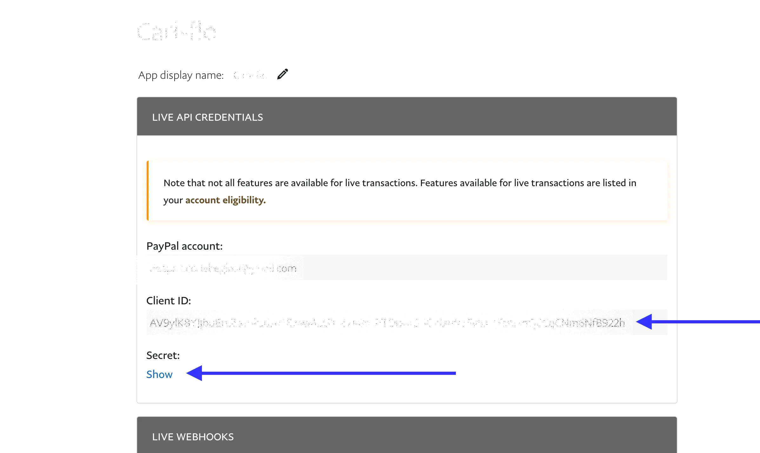760x453 pixels.
Task: Click the blurred app title heading
Action: point(177,32)
